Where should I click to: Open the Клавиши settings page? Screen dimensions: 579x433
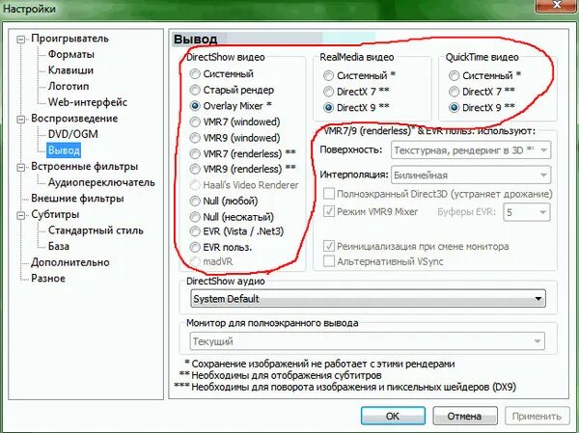(x=70, y=70)
